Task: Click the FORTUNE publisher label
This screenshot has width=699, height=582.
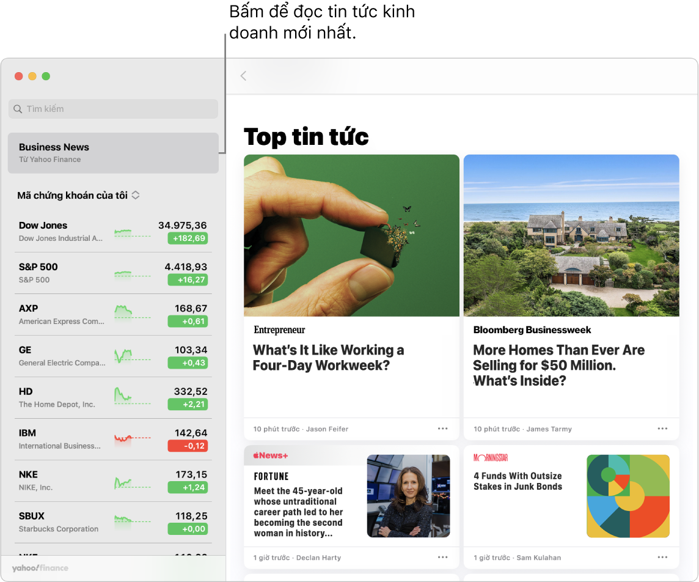Action: (x=271, y=476)
